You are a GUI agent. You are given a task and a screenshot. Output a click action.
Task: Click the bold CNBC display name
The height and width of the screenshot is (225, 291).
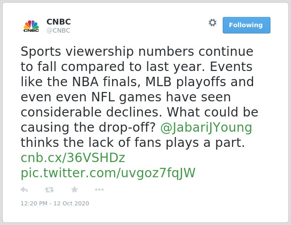(x=58, y=22)
